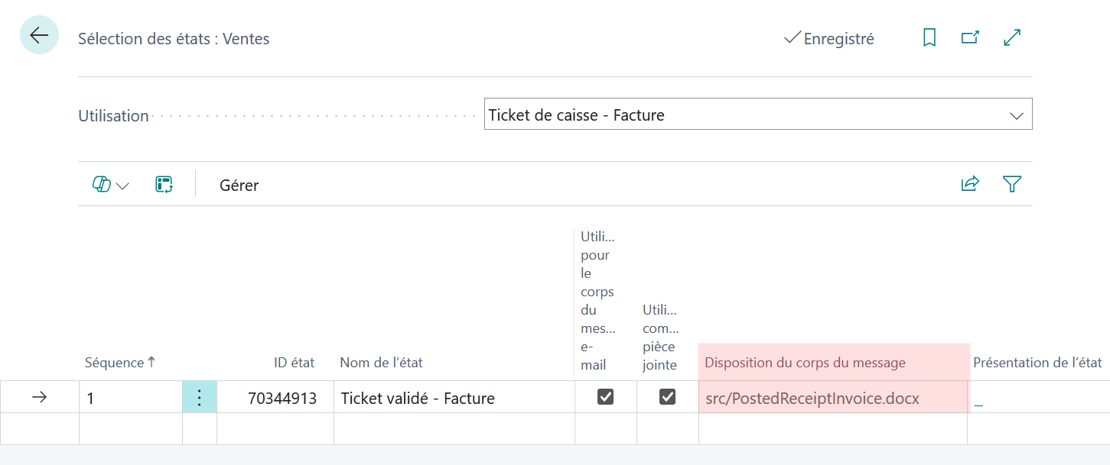This screenshot has height=465, width=1110.
Task: Click the analyze list view icon
Action: point(164,184)
